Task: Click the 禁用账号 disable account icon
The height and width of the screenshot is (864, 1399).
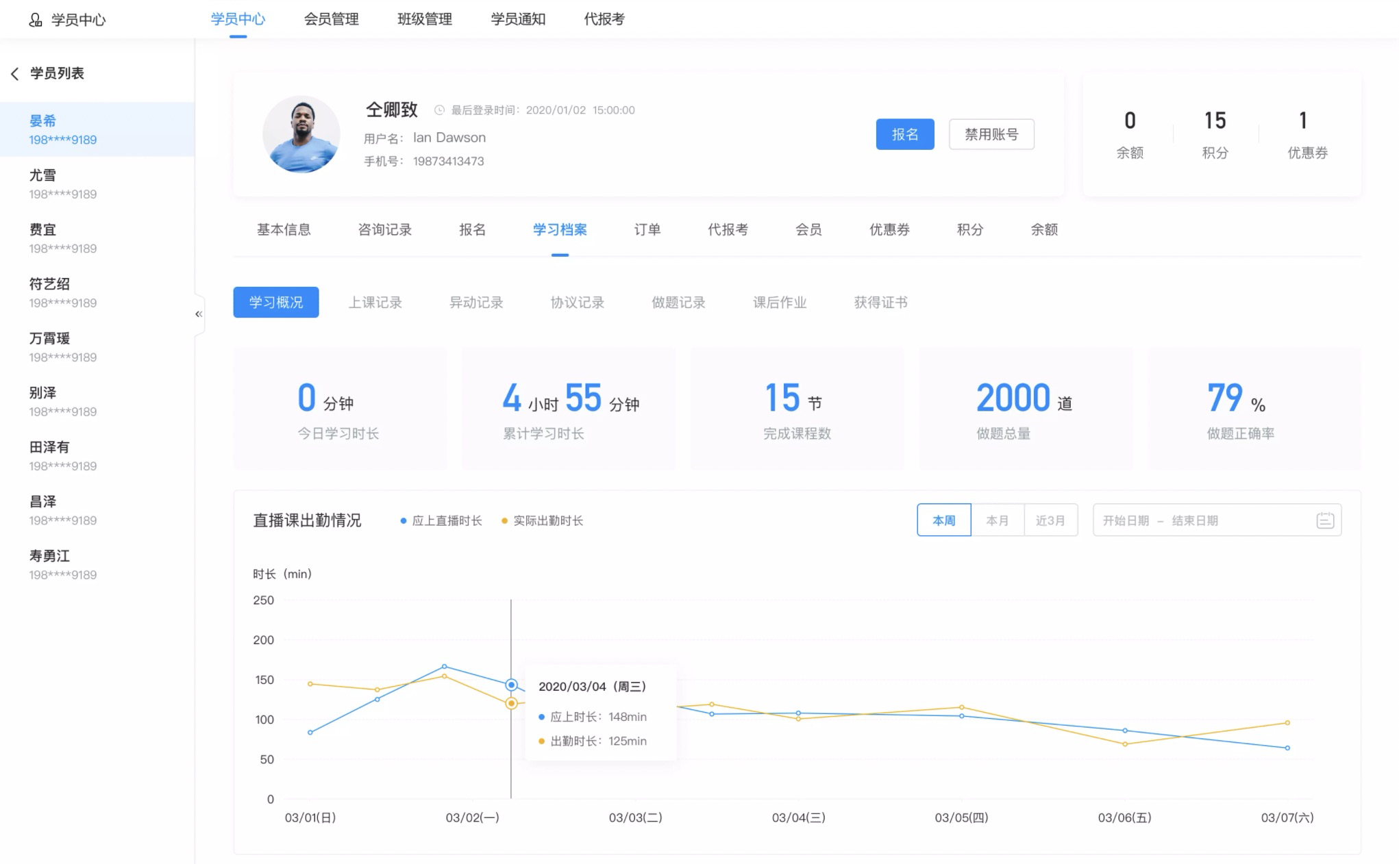Action: tap(990, 134)
